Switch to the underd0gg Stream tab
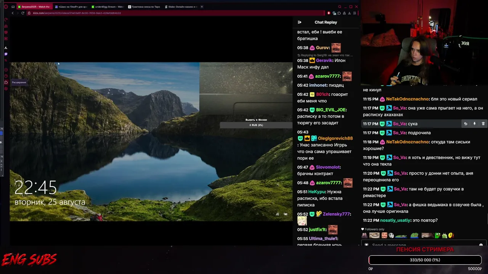The image size is (488, 274). pos(108,7)
